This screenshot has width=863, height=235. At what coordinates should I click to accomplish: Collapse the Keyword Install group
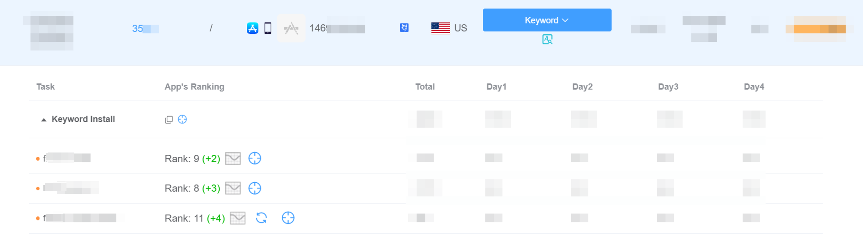pyautogui.click(x=44, y=119)
